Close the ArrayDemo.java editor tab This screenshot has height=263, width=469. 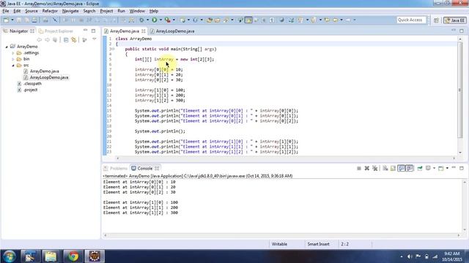pos(144,31)
